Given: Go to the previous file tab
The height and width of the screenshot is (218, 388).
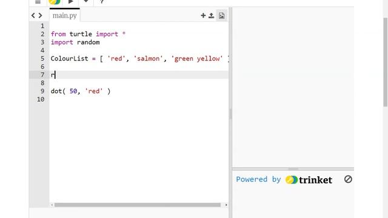Looking at the screenshot, I should point(33,16).
